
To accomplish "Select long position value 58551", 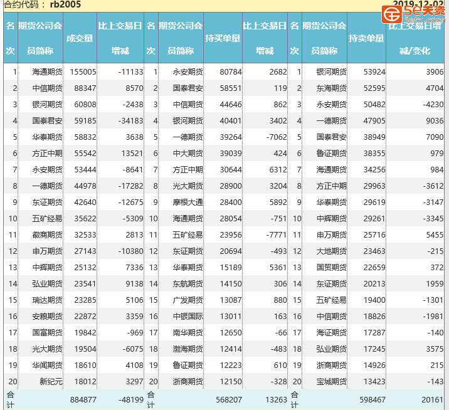I will click(x=231, y=88).
